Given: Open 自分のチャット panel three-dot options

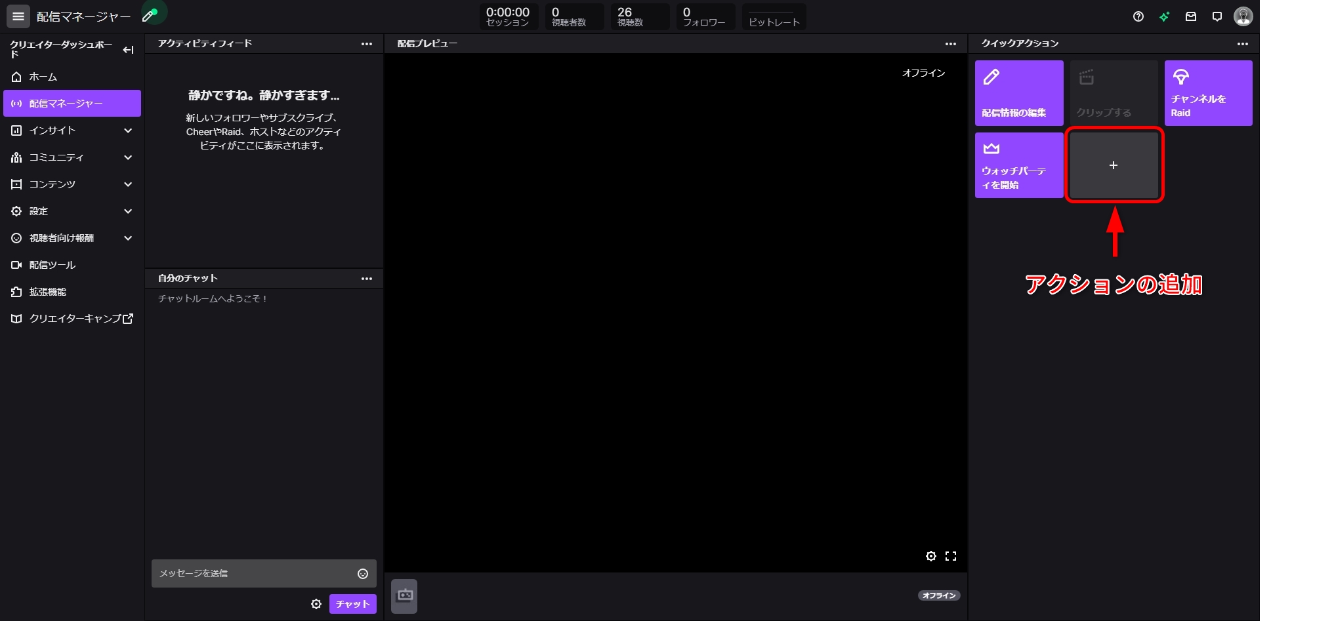Looking at the screenshot, I should pos(367,279).
